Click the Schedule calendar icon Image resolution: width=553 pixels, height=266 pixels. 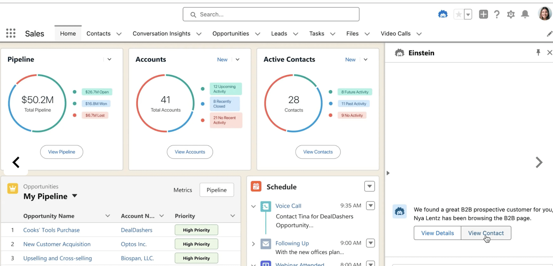click(x=256, y=186)
